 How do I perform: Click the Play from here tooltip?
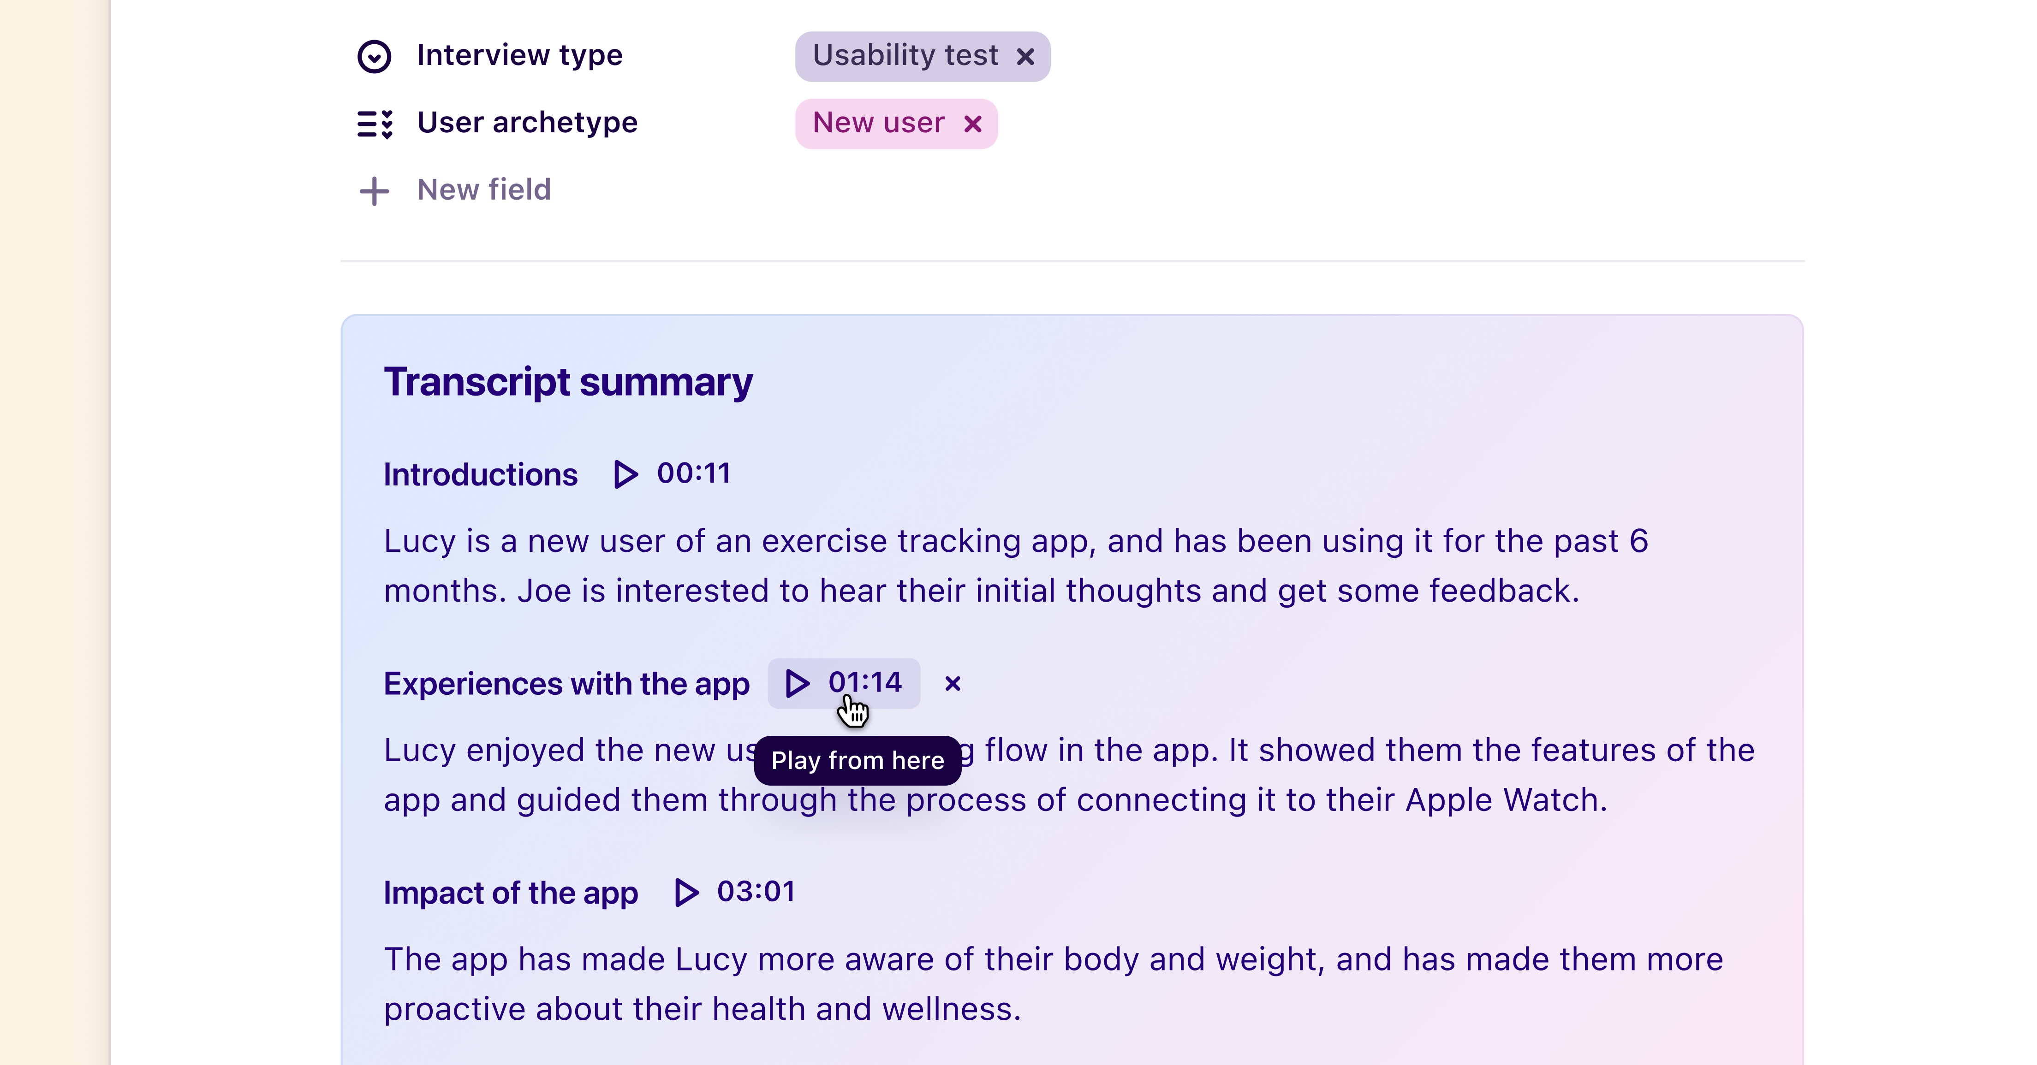857,761
